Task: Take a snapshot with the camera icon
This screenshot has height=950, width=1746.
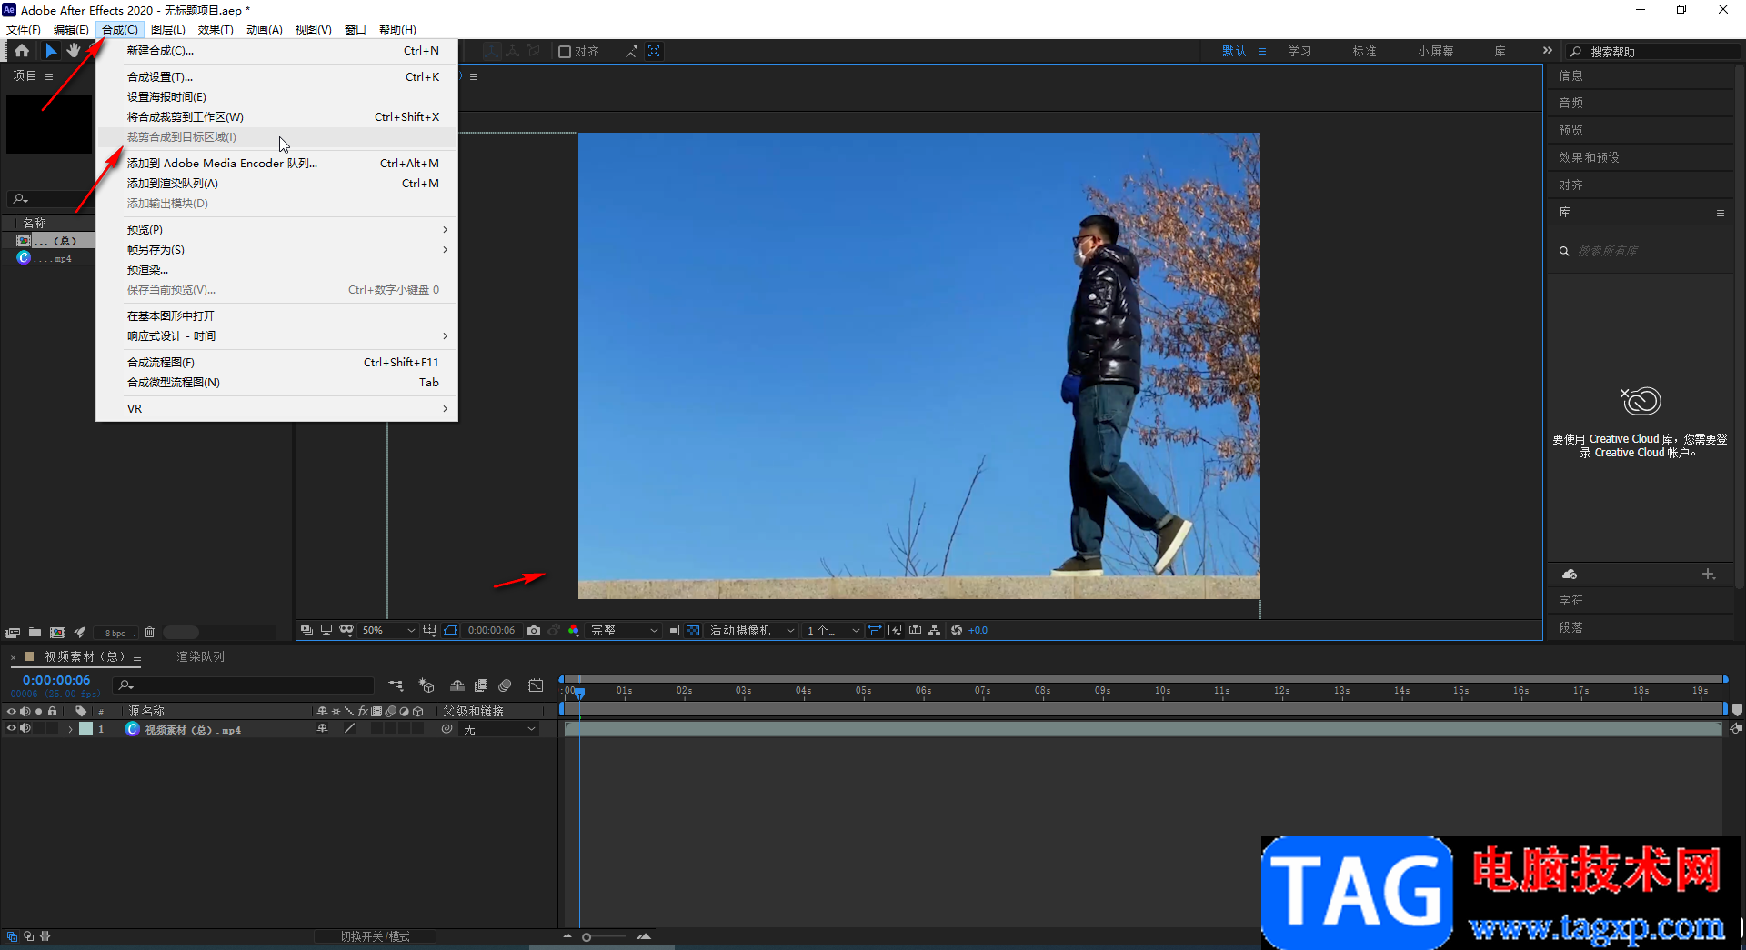Action: click(x=534, y=630)
